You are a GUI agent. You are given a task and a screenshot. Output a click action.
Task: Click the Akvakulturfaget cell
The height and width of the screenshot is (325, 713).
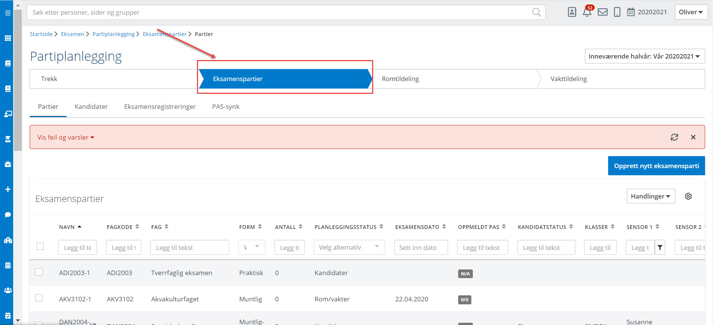tap(175, 299)
